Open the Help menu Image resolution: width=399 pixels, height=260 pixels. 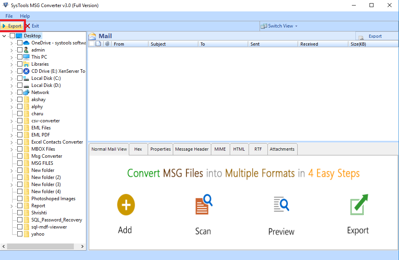tap(25, 16)
